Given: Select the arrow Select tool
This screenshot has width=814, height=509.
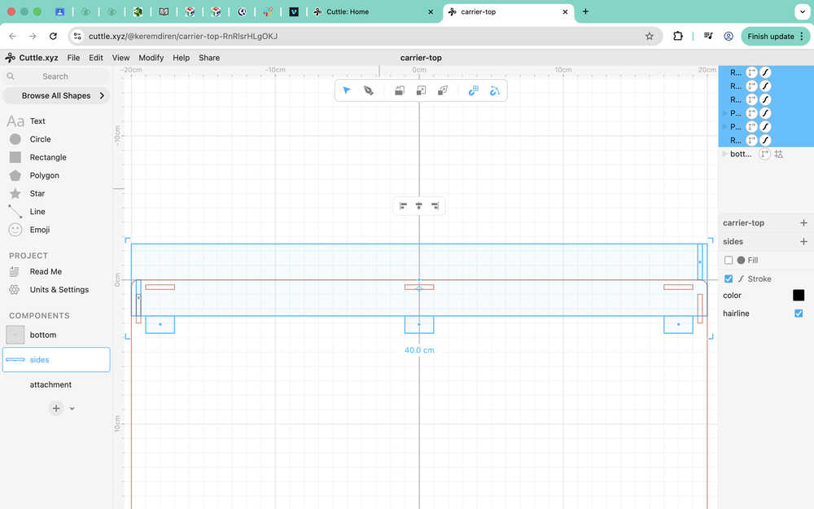Looking at the screenshot, I should coord(347,91).
